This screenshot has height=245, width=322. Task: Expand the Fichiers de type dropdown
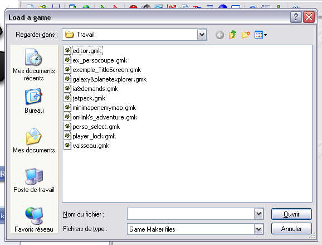tap(258, 229)
